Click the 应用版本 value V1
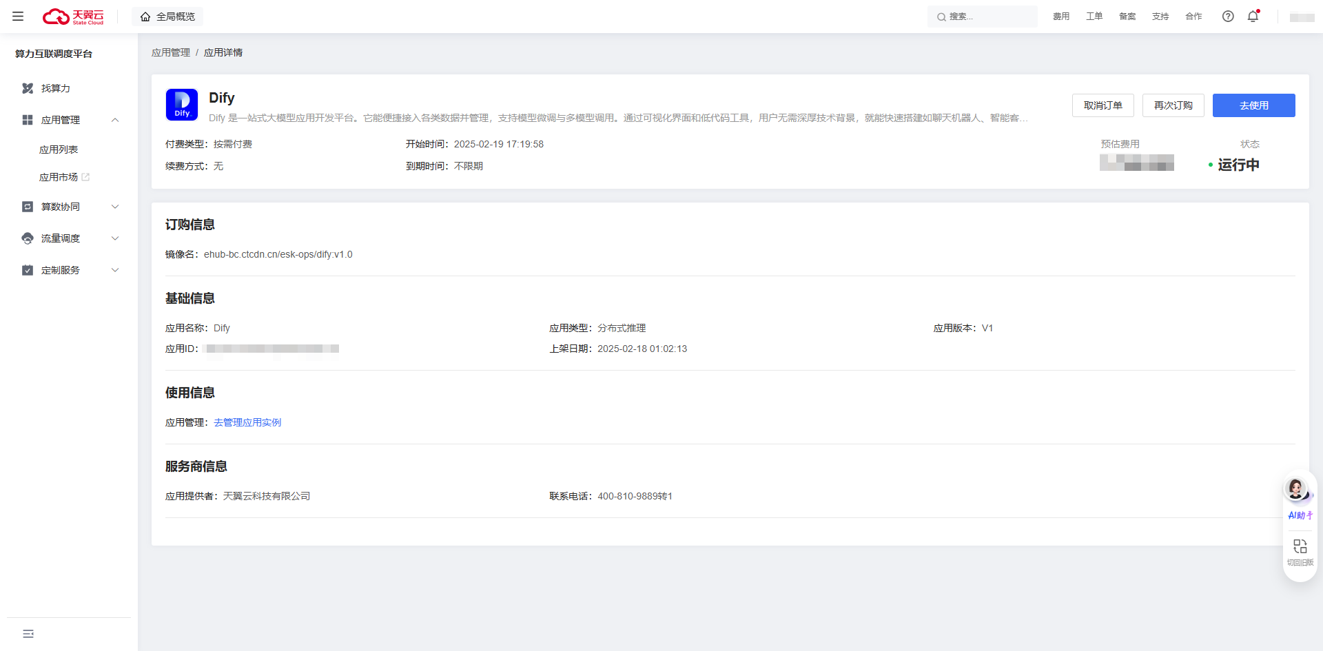 (x=987, y=328)
